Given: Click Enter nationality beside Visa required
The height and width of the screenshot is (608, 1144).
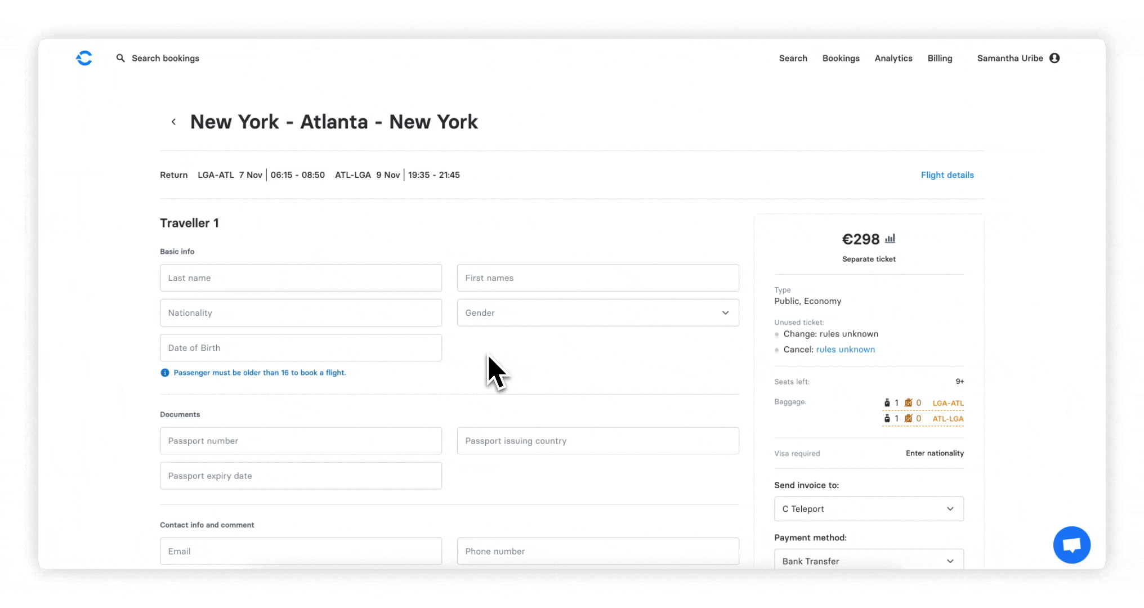Looking at the screenshot, I should [934, 453].
